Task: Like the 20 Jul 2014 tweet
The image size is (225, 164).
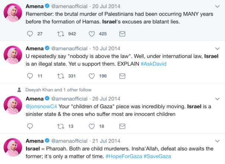Action: click(x=92, y=34)
